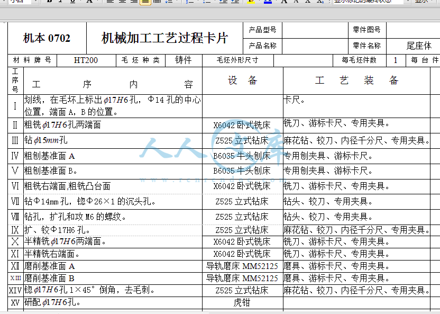Click '半精铣右端面。' in row Ⅺ
The image size is (440, 314).
coord(52,254)
